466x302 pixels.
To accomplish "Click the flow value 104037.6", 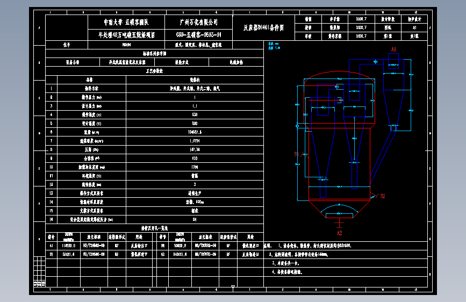I will pyautogui.click(x=195, y=132).
